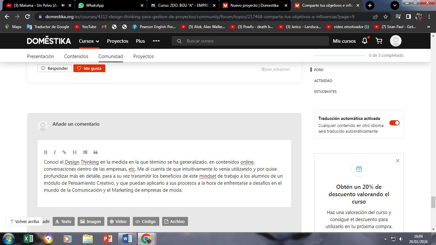Expand the Cursos dropdown menu
This screenshot has height=245, width=436.
coord(89,41)
